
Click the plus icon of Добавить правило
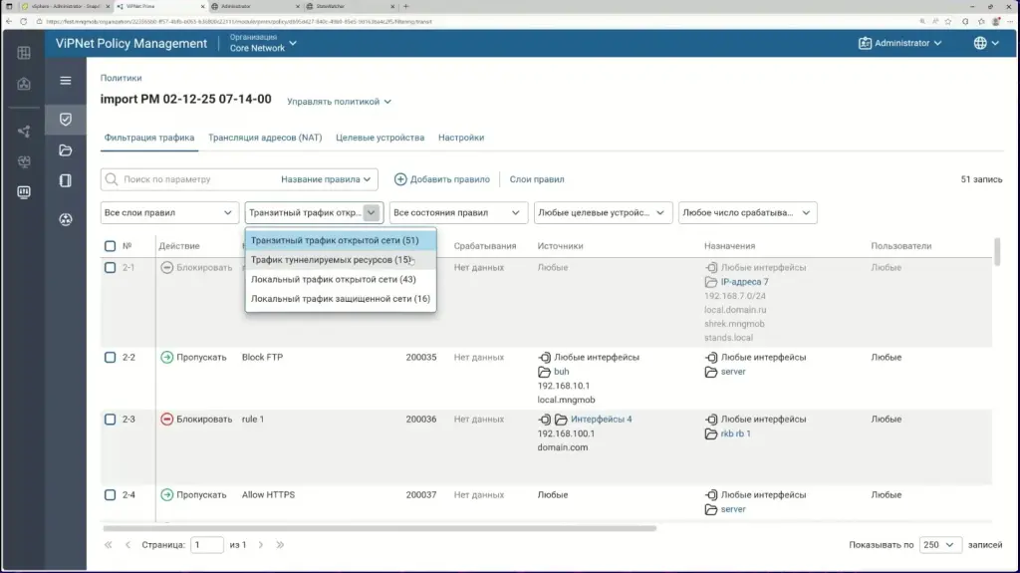(x=400, y=179)
